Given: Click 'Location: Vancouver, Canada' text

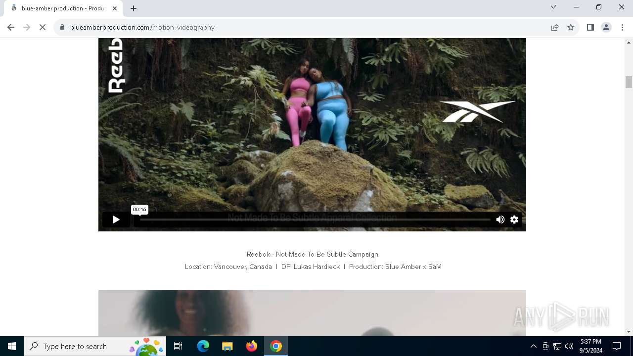Looking at the screenshot, I should pyautogui.click(x=228, y=267).
